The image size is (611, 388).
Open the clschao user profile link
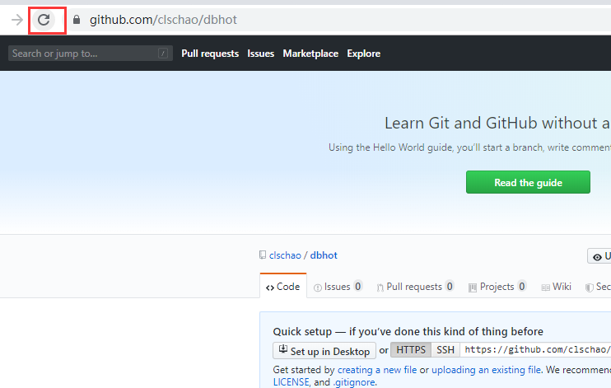pos(285,255)
